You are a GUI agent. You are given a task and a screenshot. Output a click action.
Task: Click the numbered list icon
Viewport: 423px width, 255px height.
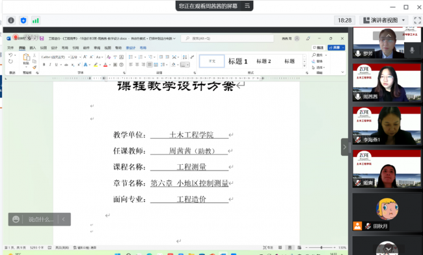pyautogui.click(x=141, y=56)
